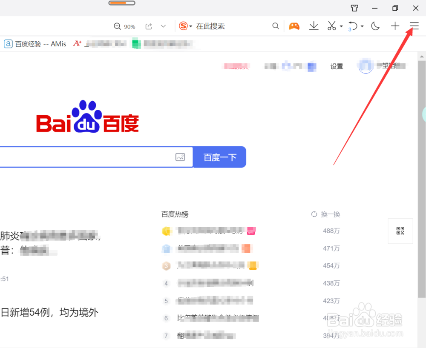The width and height of the screenshot is (426, 348).
Task: Open the downloads arrow icon
Action: (x=314, y=26)
